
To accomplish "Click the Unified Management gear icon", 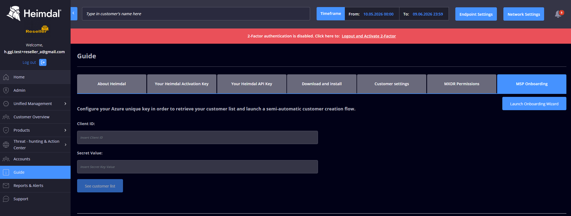I will click(x=6, y=104).
